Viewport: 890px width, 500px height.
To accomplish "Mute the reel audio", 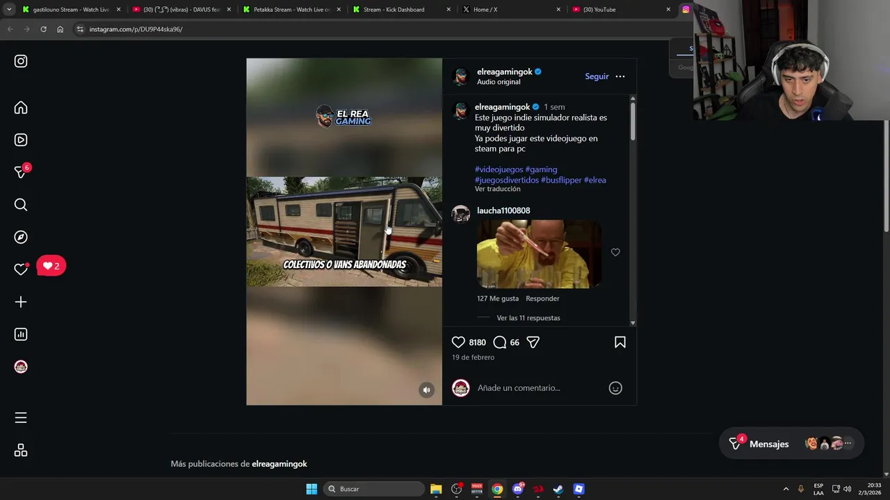I will coord(427,390).
